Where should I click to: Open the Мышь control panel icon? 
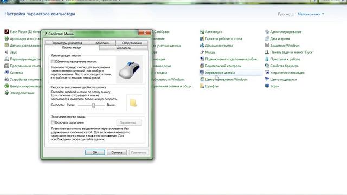point(202,52)
